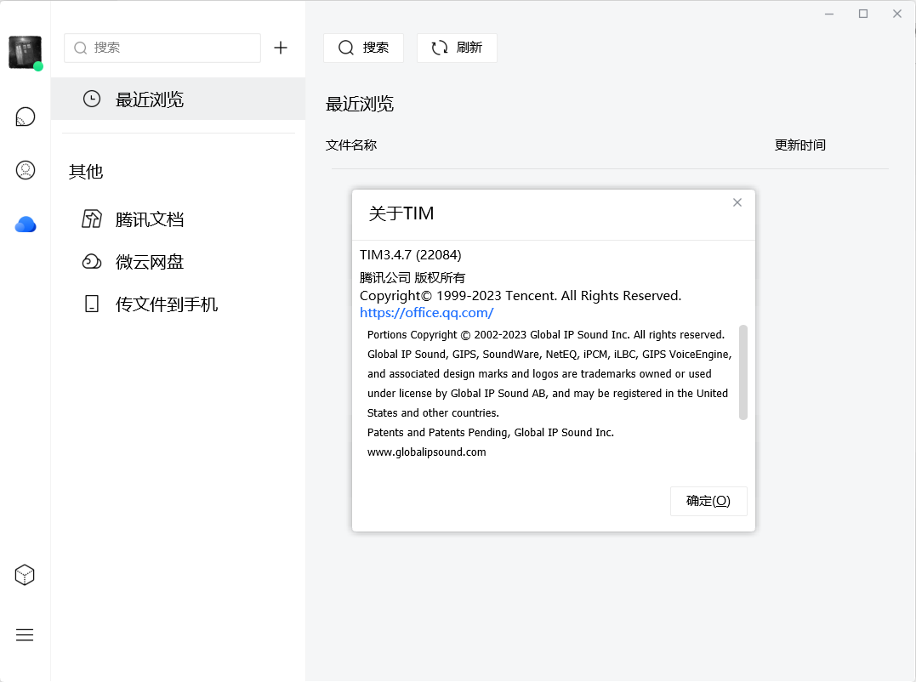The image size is (916, 682).
Task: Click the 腾讯公司 版权所有 text
Action: pos(412,277)
